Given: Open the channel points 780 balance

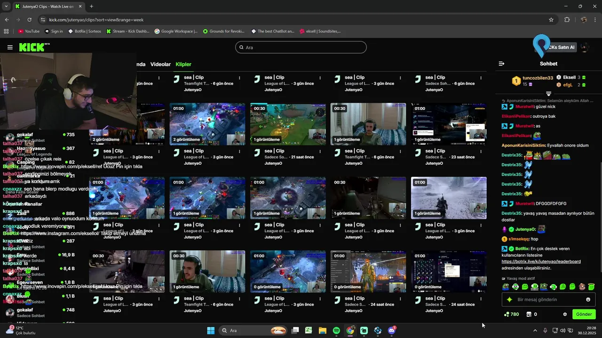Looking at the screenshot, I should tap(511, 315).
